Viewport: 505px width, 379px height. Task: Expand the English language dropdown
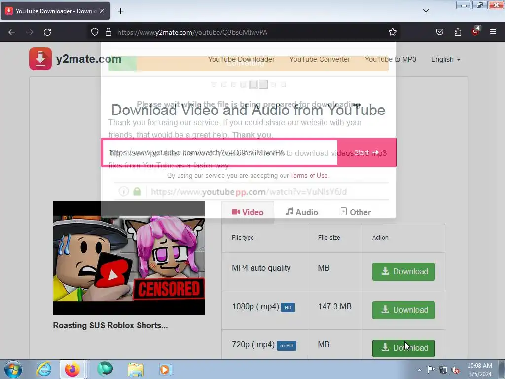coord(446,59)
